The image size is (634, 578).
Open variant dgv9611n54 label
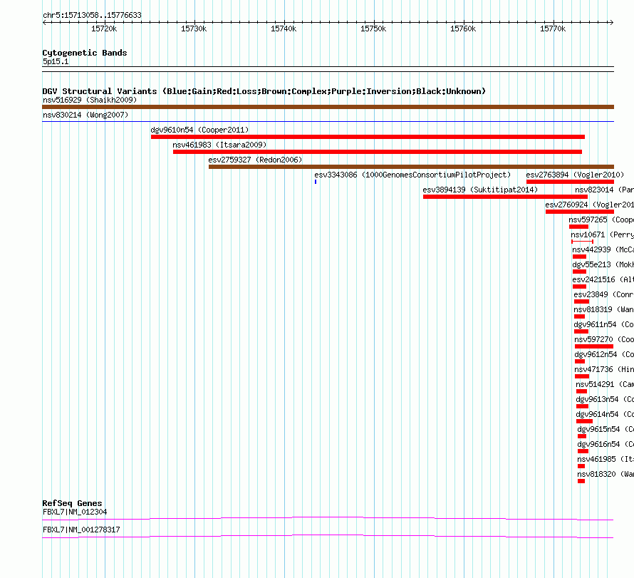603,324
